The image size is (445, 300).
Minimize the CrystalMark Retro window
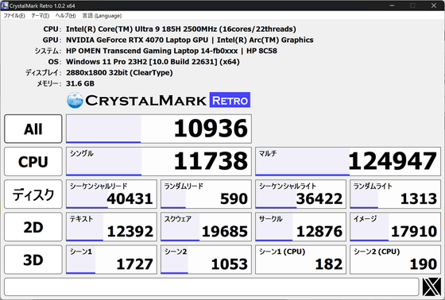click(x=392, y=6)
